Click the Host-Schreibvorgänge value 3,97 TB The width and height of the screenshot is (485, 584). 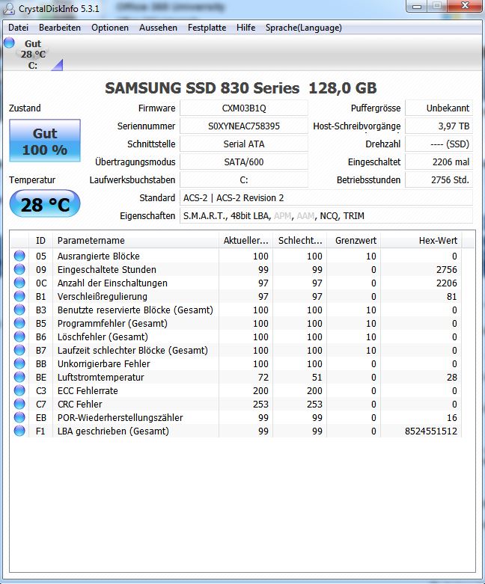point(439,126)
